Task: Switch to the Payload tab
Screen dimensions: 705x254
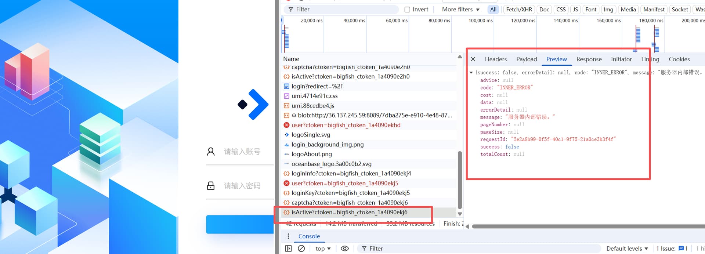Action: click(x=526, y=59)
